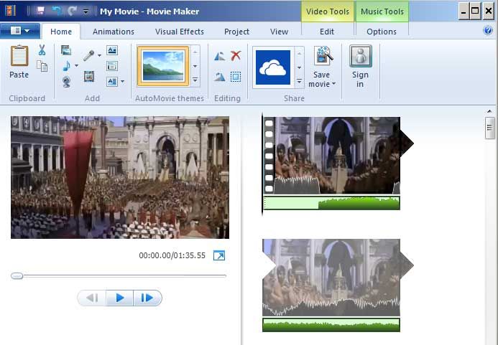Rotate left icon
This screenshot has height=345, width=498.
click(x=219, y=56)
